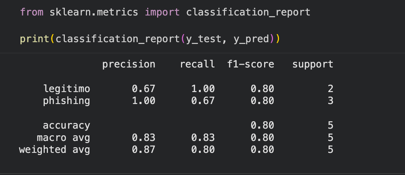Viewport: 405px width, 175px height.
Task: Click classification_report in the import statement
Action: (248, 12)
